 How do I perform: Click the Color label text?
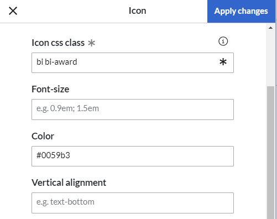pos(43,136)
